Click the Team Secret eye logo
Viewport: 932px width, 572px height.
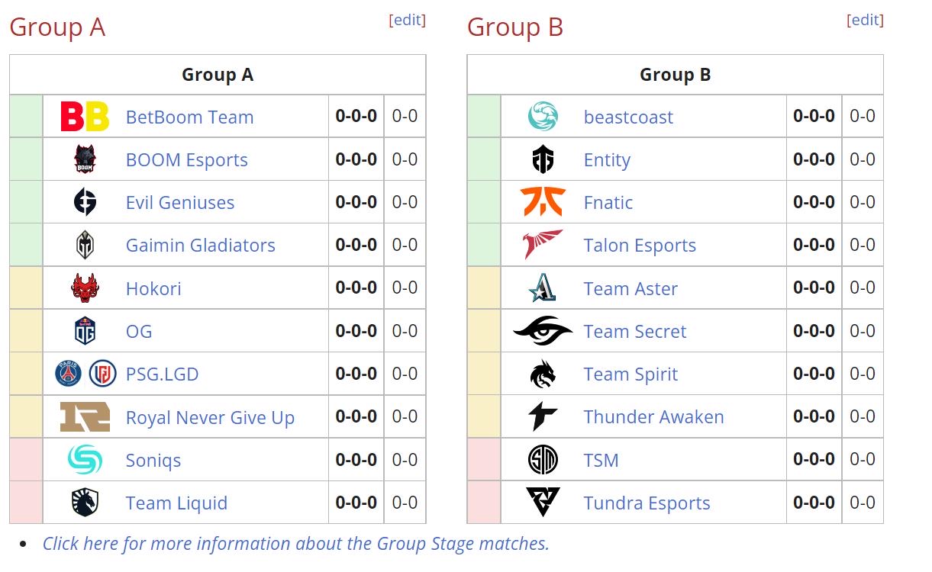[x=543, y=331]
